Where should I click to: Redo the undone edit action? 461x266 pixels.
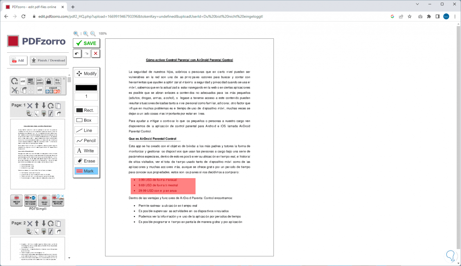86,54
